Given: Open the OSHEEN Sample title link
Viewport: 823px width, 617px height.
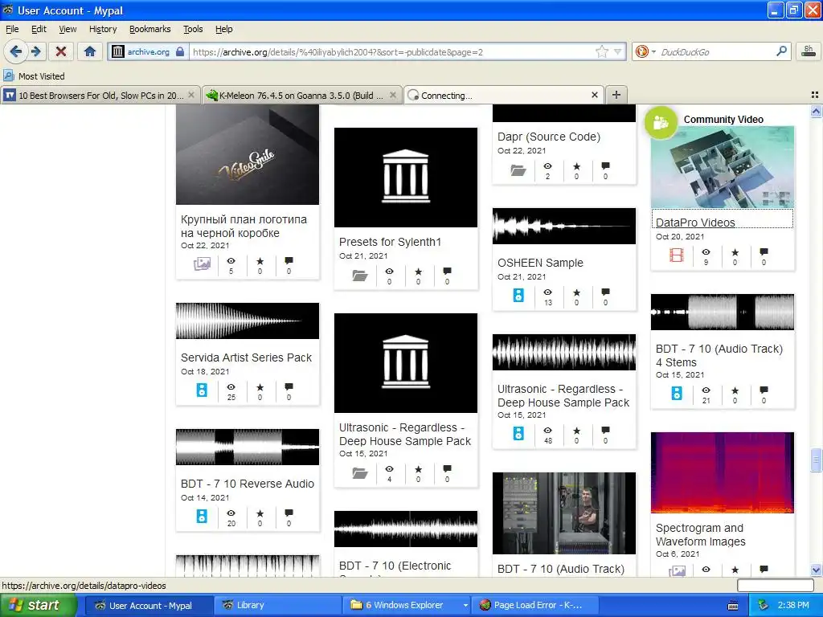Looking at the screenshot, I should [x=540, y=263].
